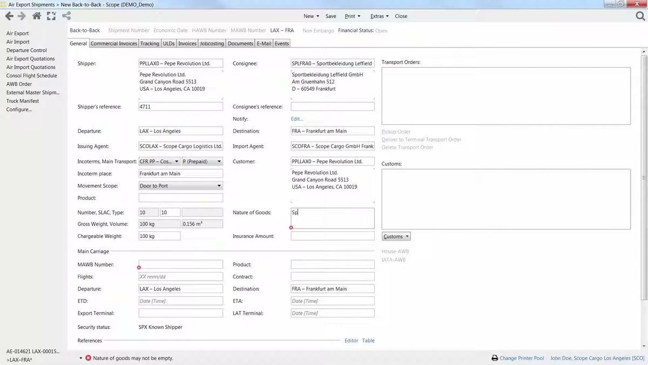Open the Home icon
The width and height of the screenshot is (648, 365).
(x=37, y=16)
